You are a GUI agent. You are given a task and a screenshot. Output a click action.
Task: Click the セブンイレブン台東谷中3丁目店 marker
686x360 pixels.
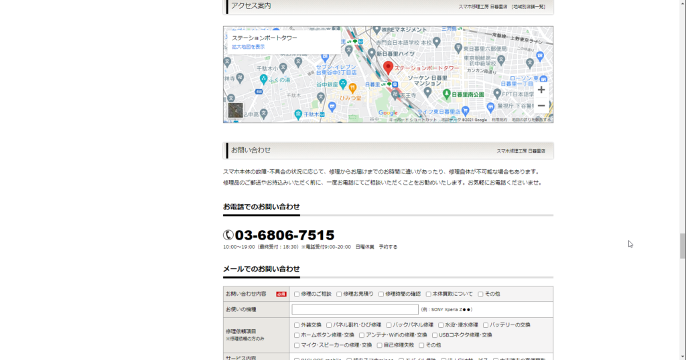pos(325,58)
